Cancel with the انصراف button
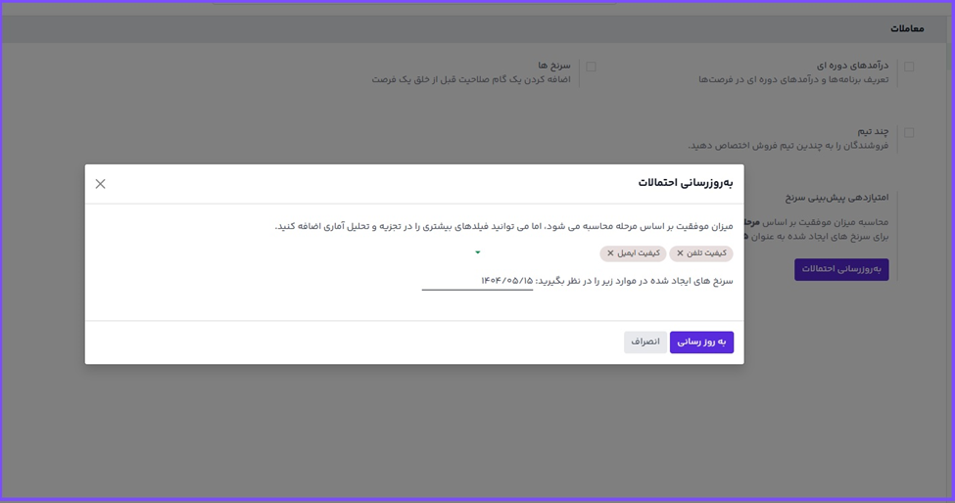Image resolution: width=955 pixels, height=503 pixels. [x=645, y=343]
